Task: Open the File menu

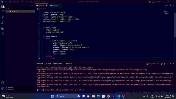Action: [x=6, y=2]
